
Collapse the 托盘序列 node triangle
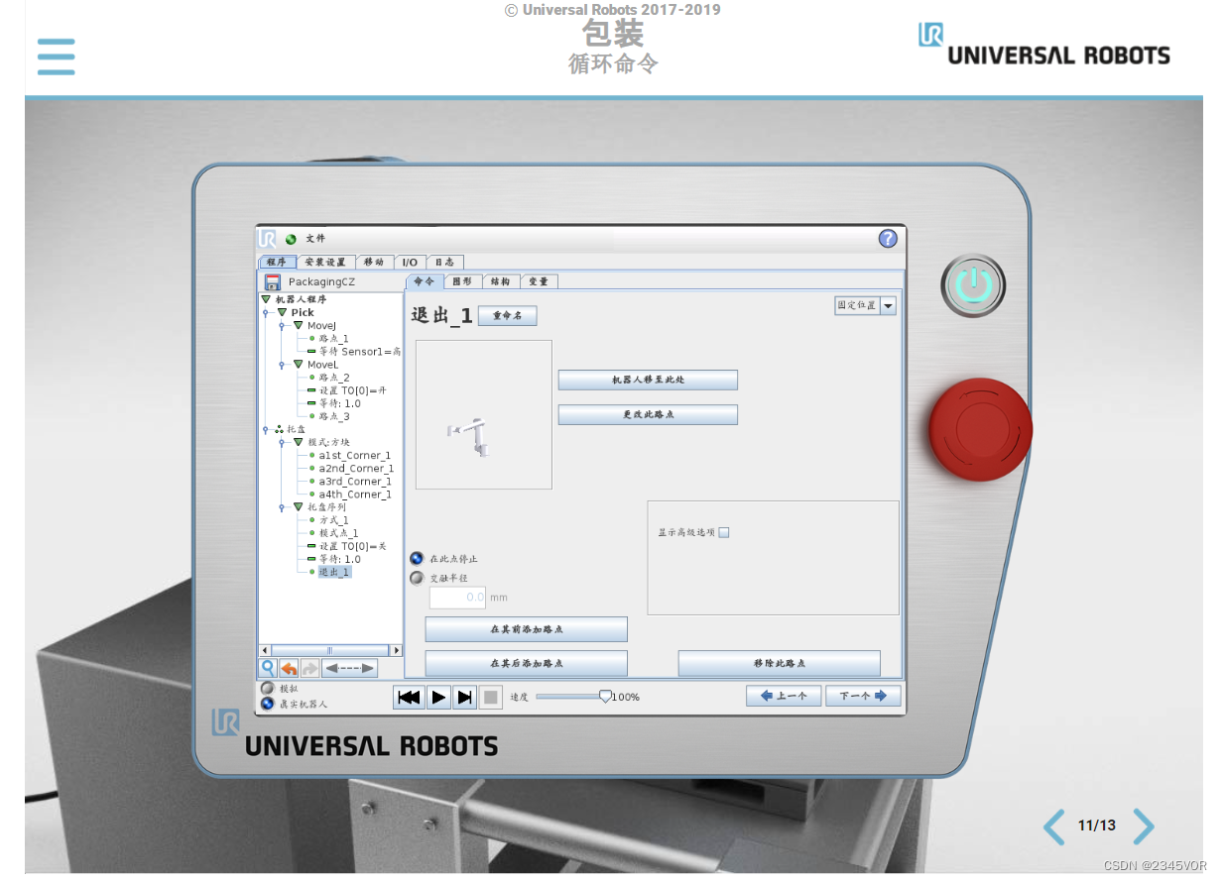click(x=298, y=506)
